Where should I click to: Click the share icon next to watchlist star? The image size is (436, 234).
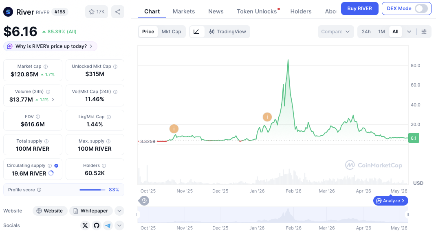[118, 12]
